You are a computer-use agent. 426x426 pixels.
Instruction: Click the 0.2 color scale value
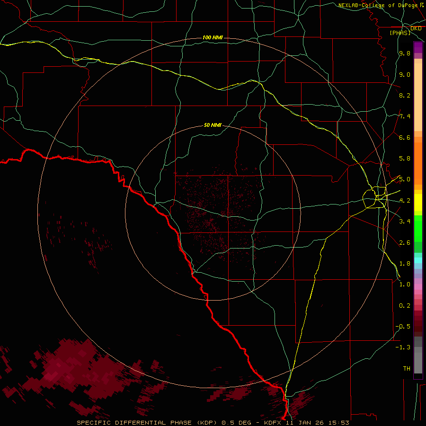(x=405, y=305)
